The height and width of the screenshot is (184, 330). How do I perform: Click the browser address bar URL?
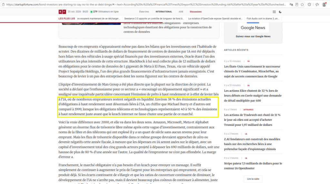click(146, 5)
